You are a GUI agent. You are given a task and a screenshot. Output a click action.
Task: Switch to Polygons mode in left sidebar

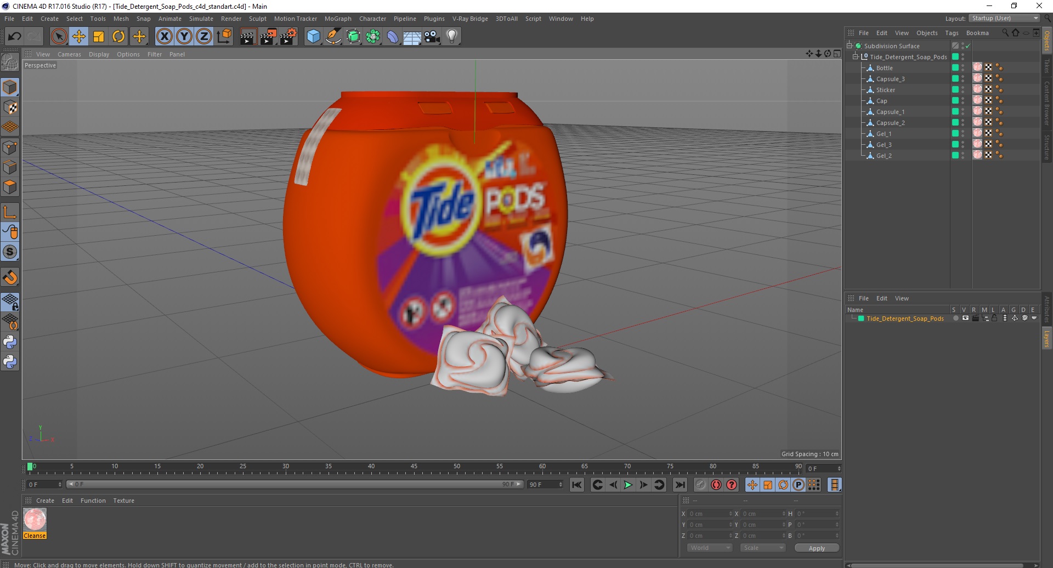tap(10, 187)
